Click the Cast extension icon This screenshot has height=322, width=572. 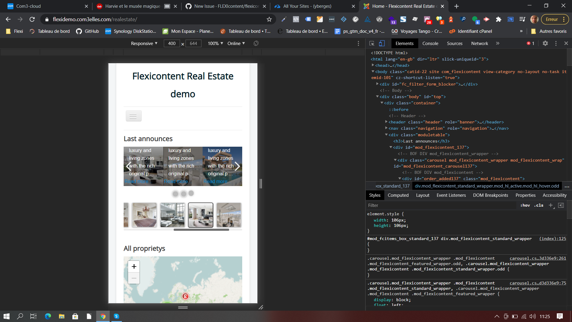[x=511, y=19]
